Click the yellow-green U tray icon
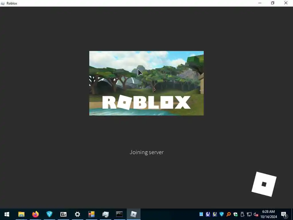 coord(215,214)
